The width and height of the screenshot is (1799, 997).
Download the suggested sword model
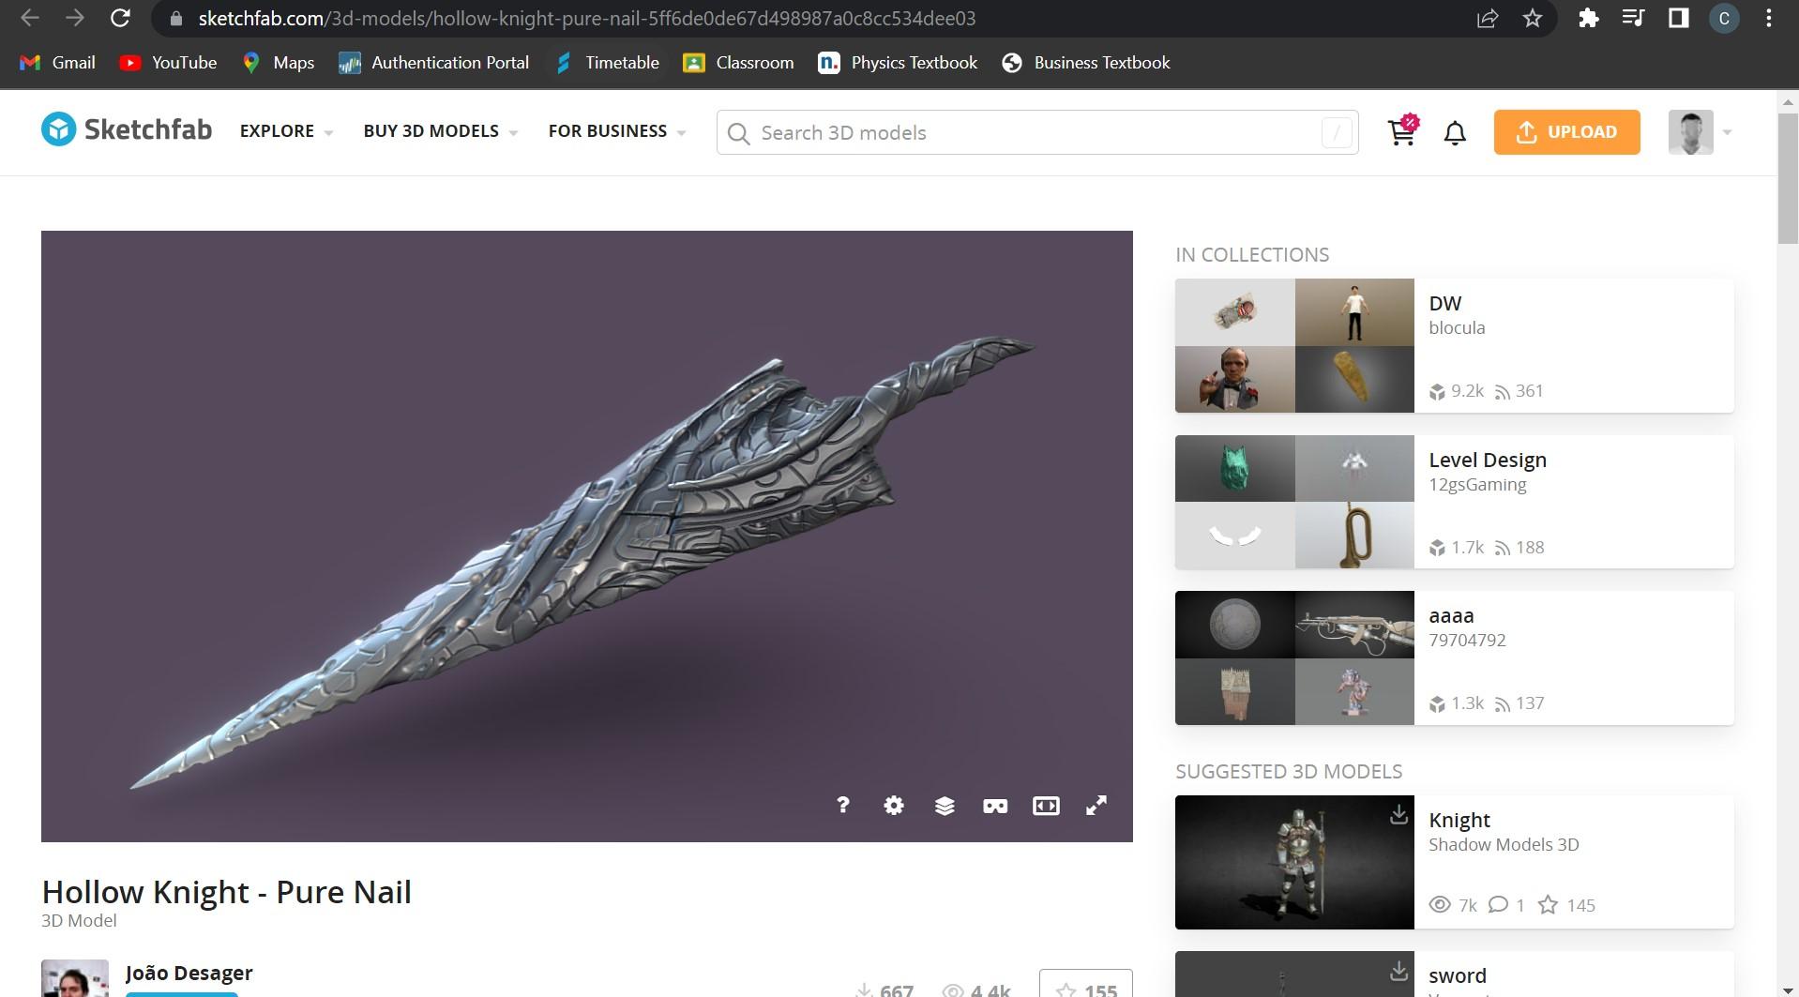click(1398, 972)
